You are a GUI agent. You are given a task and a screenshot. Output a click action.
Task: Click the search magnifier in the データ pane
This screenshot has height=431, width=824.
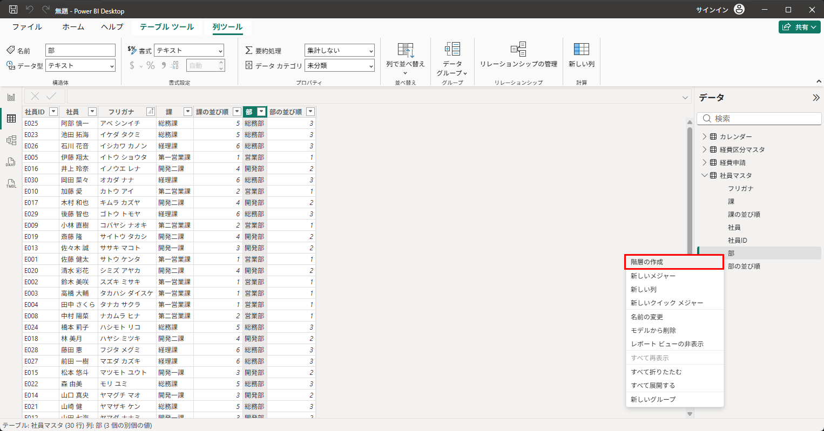[x=707, y=119]
